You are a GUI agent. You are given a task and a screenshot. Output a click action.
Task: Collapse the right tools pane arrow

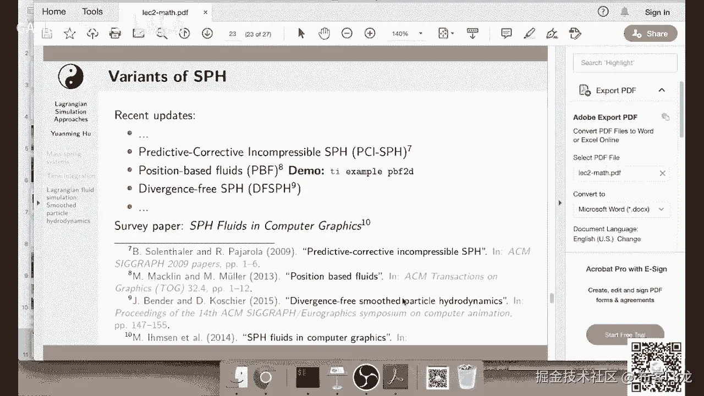560,203
